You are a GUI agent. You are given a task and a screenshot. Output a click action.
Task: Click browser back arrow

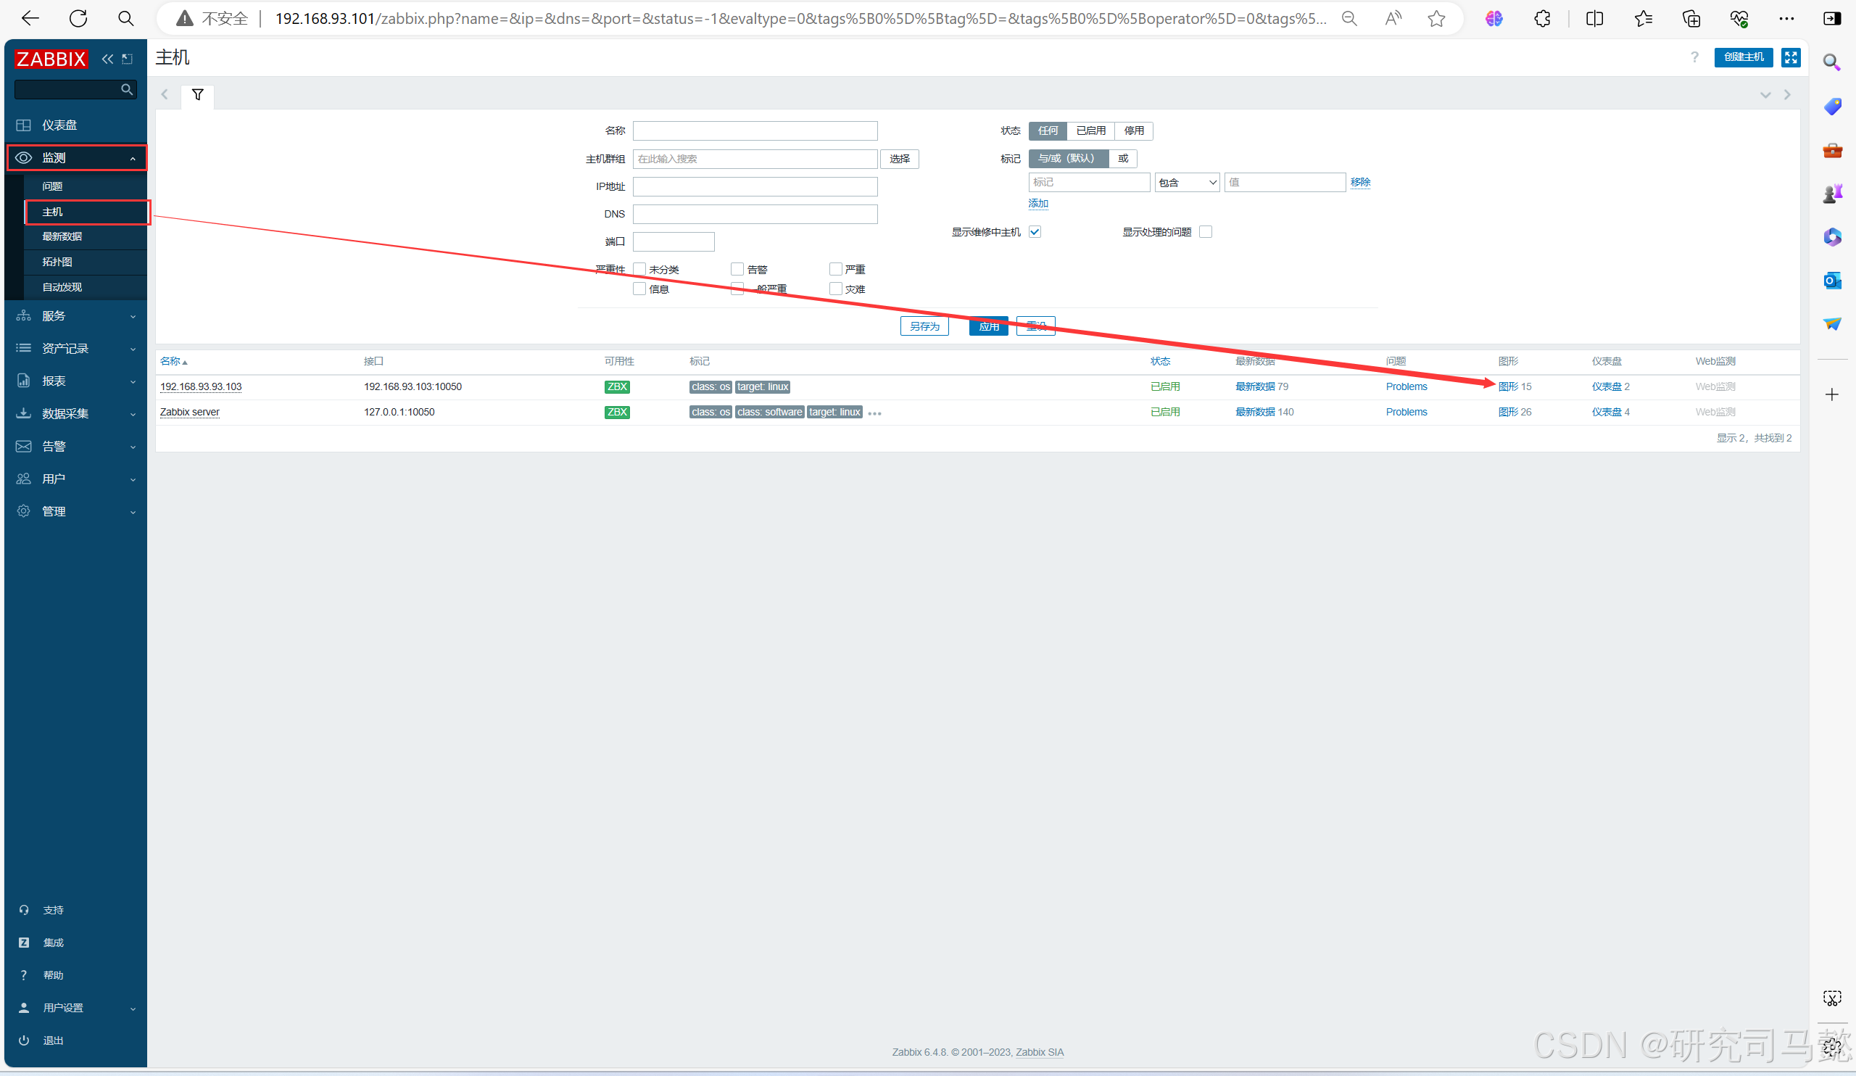tap(30, 18)
